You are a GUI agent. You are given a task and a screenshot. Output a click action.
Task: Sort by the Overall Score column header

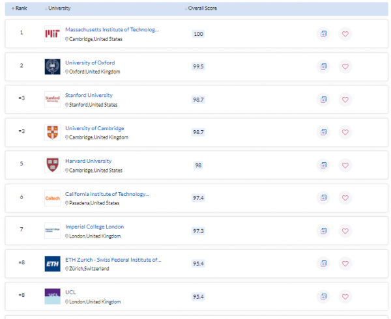coord(203,8)
